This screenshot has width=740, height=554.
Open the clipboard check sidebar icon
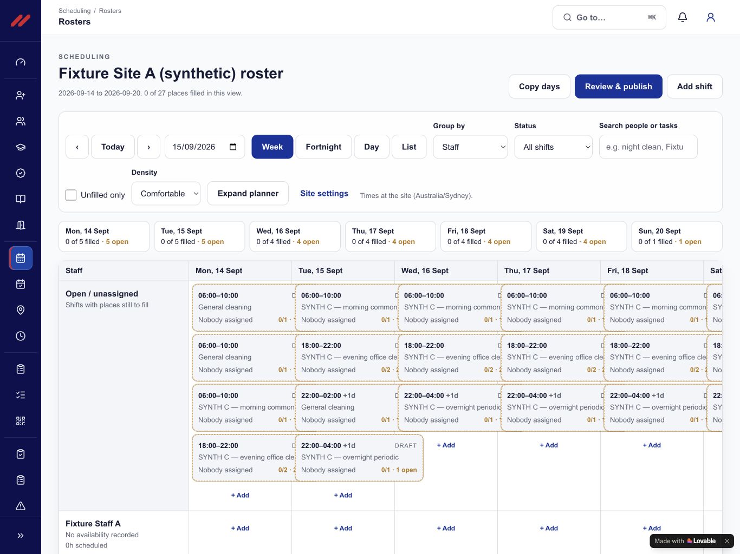[21, 454]
